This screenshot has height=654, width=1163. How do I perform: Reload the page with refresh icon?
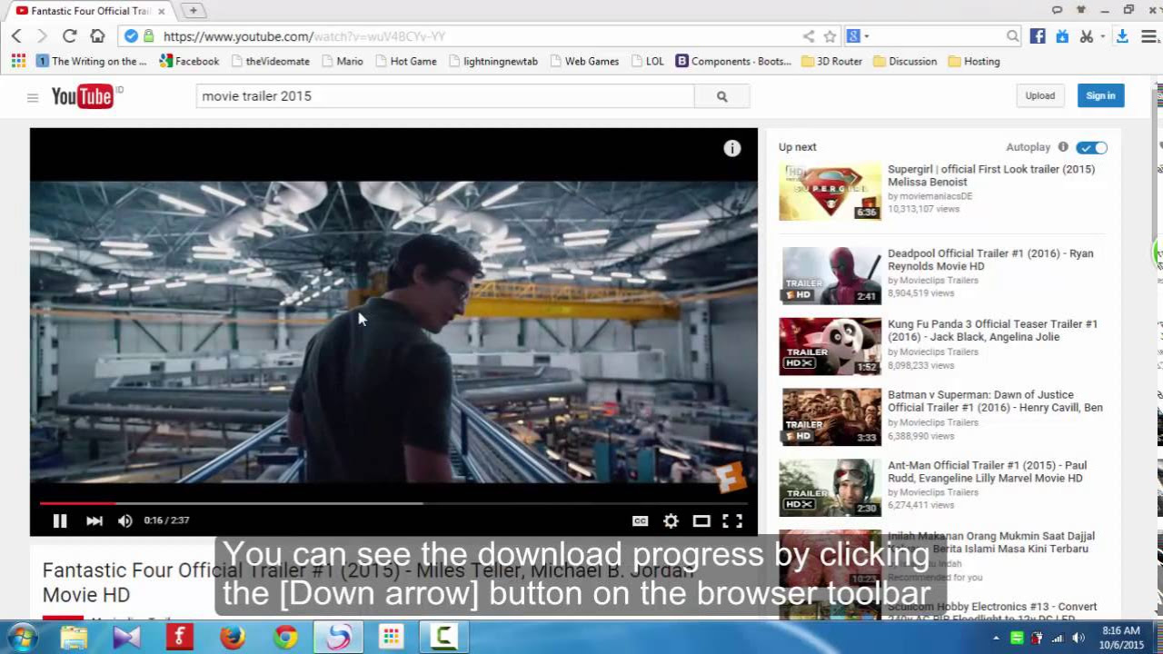(x=69, y=36)
